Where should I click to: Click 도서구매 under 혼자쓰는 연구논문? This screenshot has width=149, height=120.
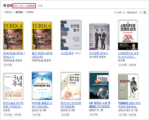click(65, 115)
